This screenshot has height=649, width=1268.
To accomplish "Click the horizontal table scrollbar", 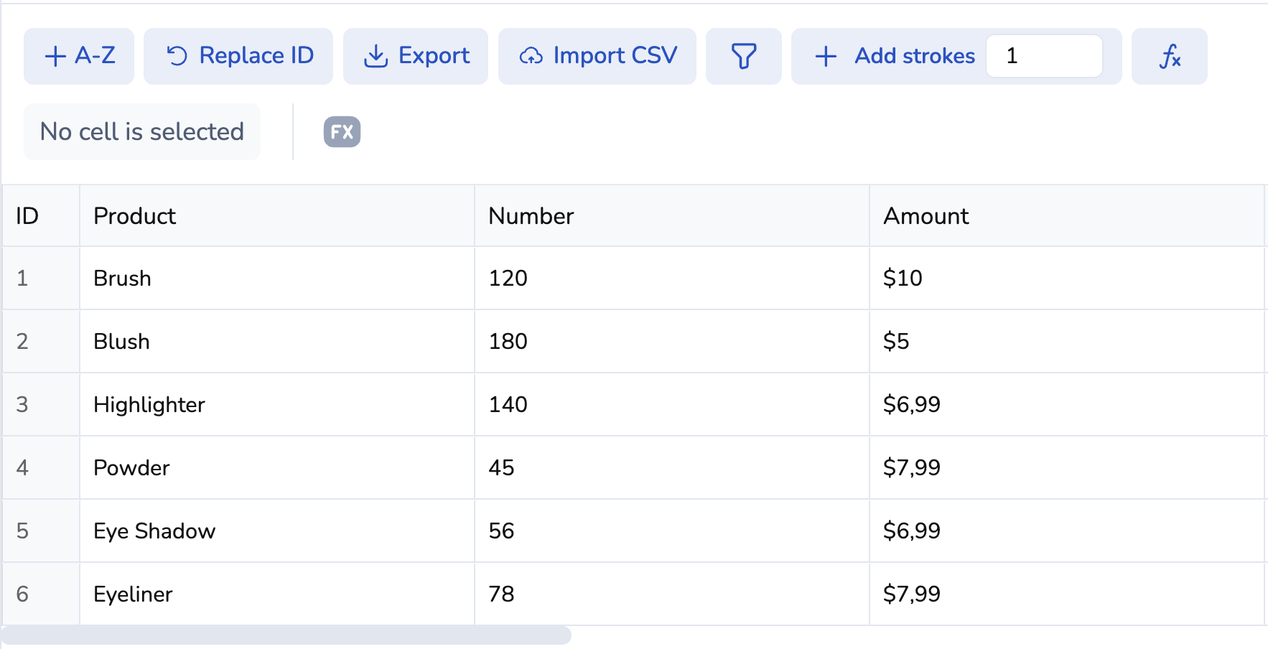I will click(286, 635).
